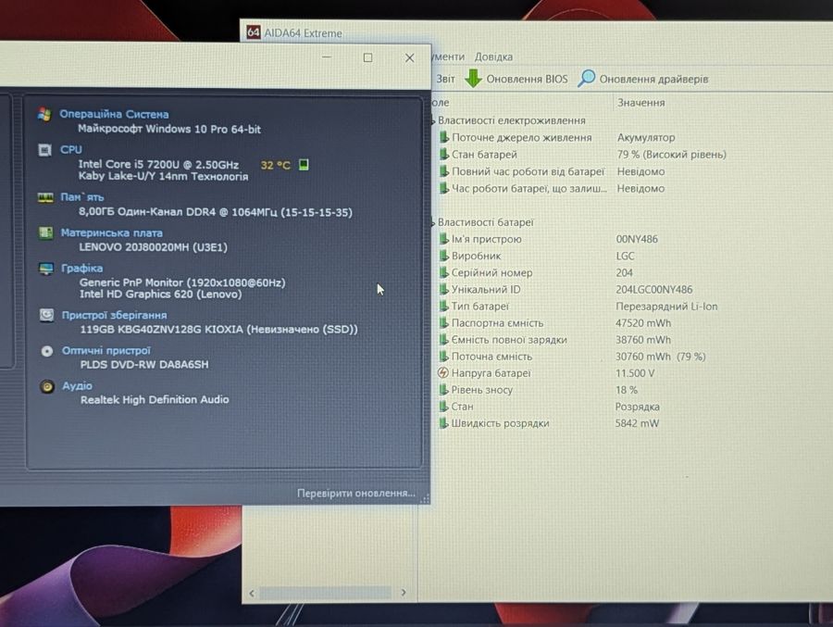
Task: Open the Пристрої зберігання section link
Action: [x=114, y=315]
